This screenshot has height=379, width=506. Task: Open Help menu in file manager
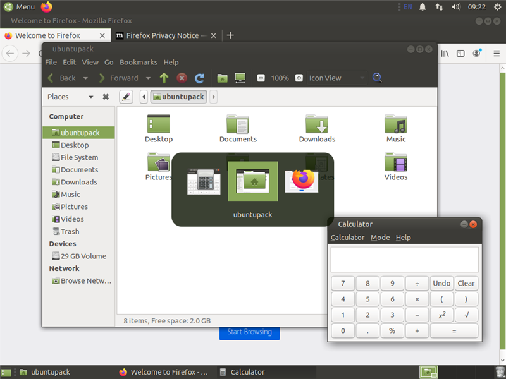(171, 62)
